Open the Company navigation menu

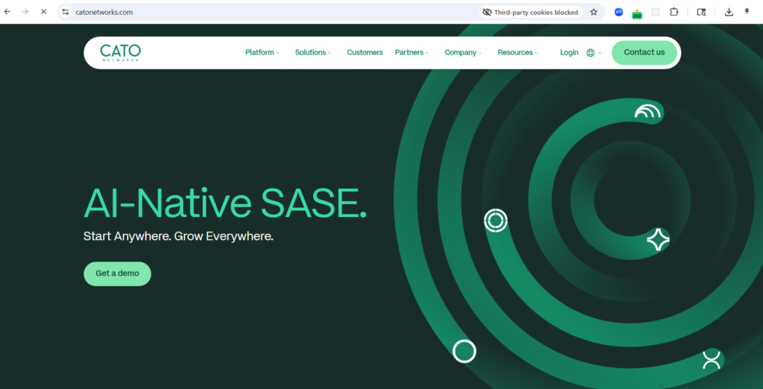[463, 53]
